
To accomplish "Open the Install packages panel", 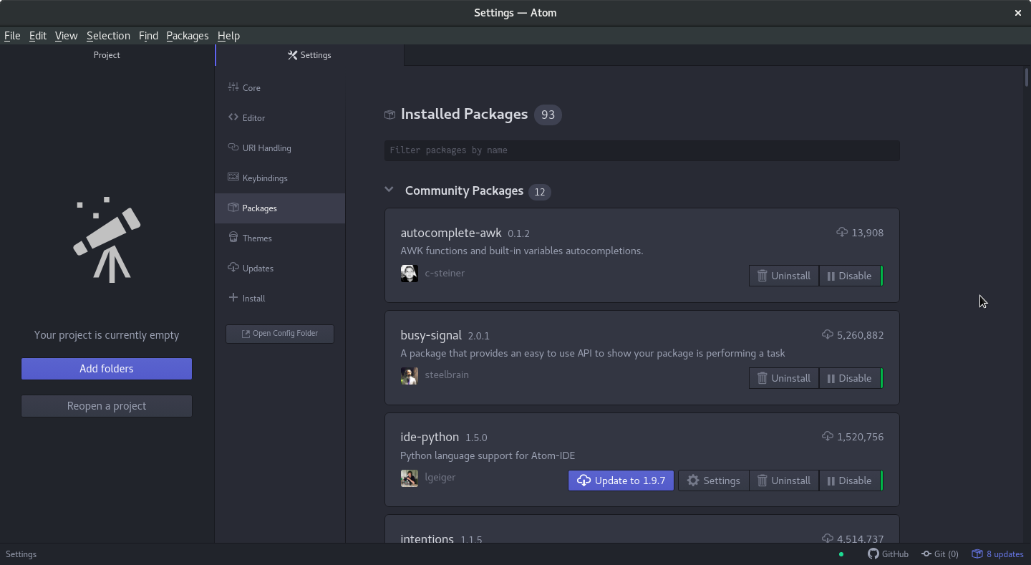I will tap(253, 299).
